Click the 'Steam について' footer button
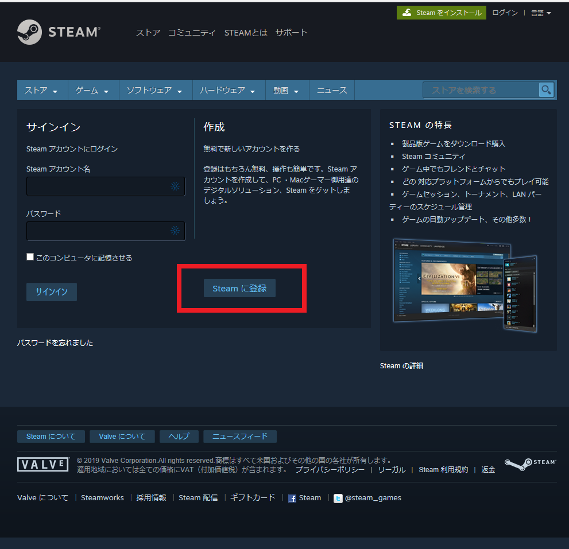This screenshot has height=549, width=569. [x=51, y=436]
